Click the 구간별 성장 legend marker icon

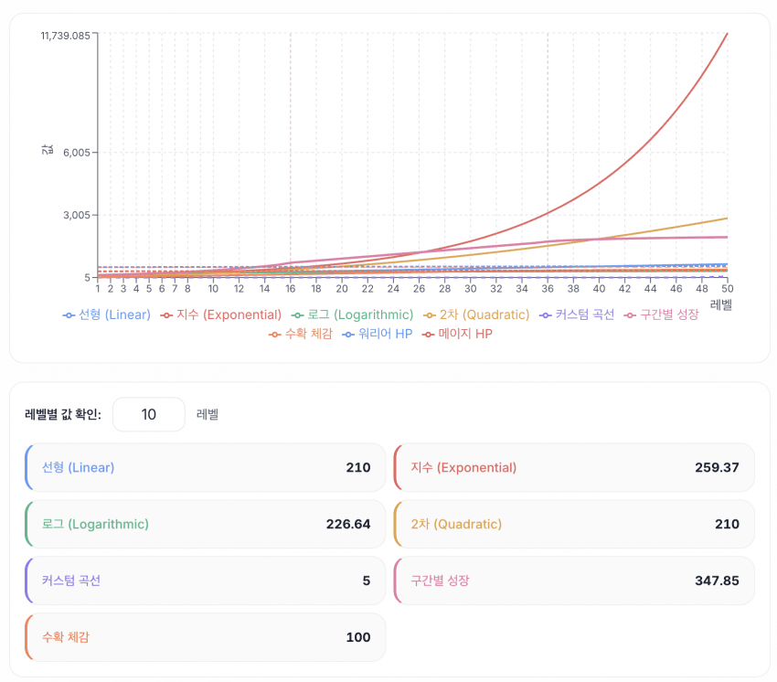click(630, 314)
